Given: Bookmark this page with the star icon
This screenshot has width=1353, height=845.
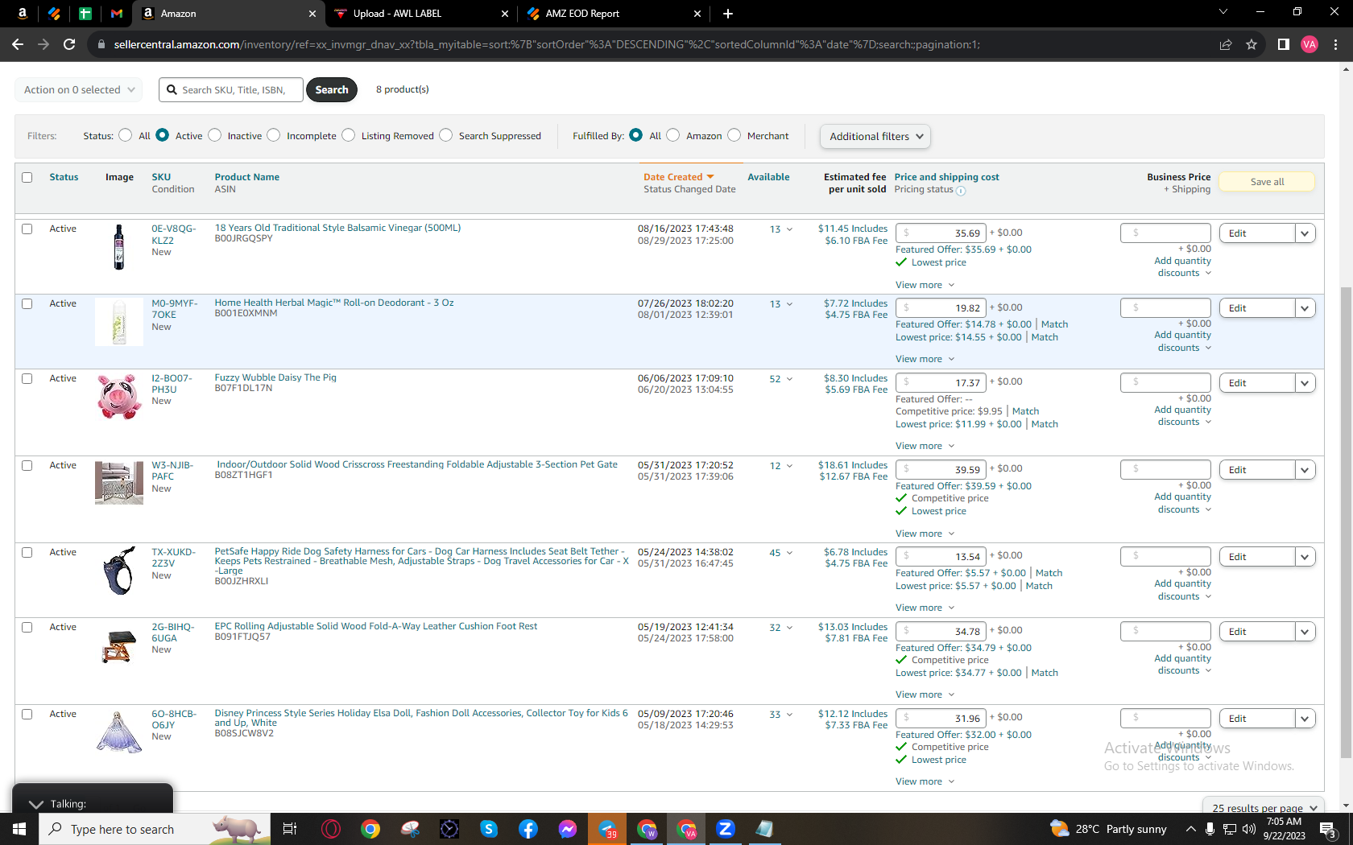Looking at the screenshot, I should click(1252, 44).
